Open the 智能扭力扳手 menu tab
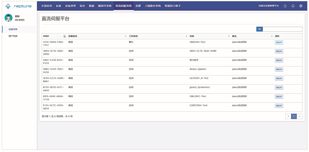 [x=173, y=6]
